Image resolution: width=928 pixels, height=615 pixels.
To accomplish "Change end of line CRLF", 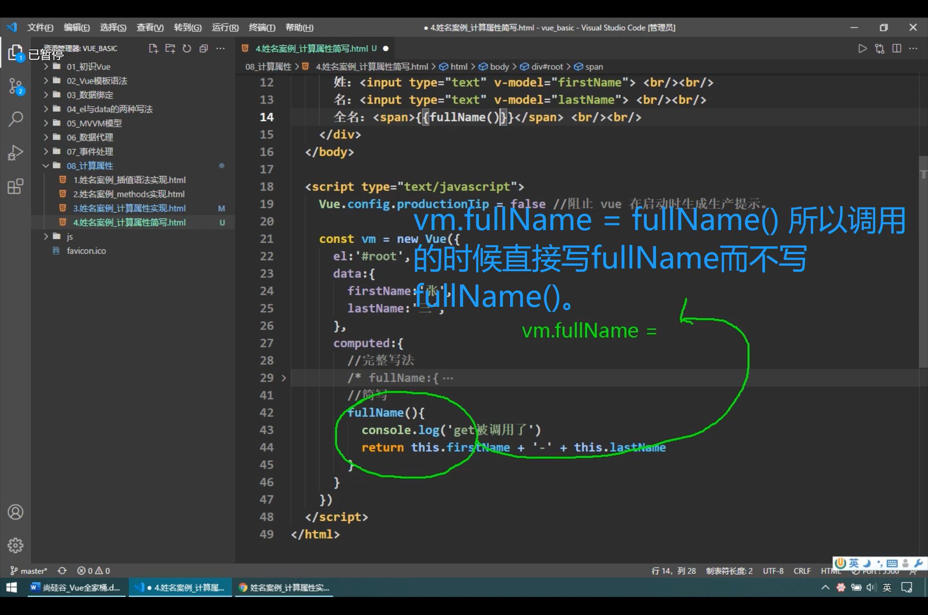I will pos(802,571).
